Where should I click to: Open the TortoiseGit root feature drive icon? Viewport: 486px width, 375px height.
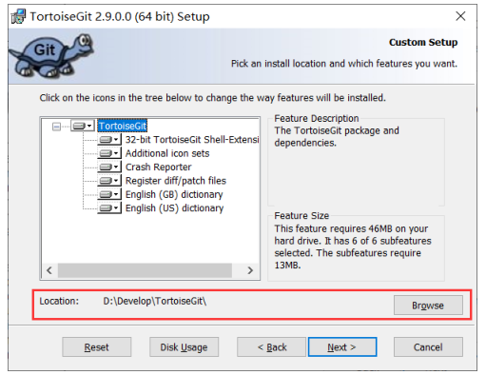click(83, 126)
